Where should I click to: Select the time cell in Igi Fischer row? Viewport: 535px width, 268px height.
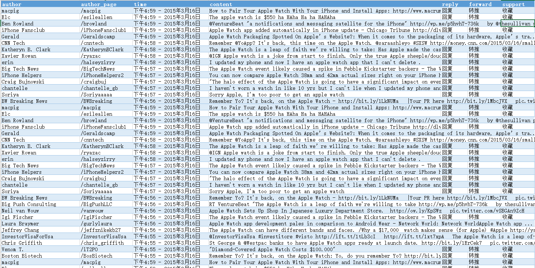pyautogui.click(x=171, y=217)
